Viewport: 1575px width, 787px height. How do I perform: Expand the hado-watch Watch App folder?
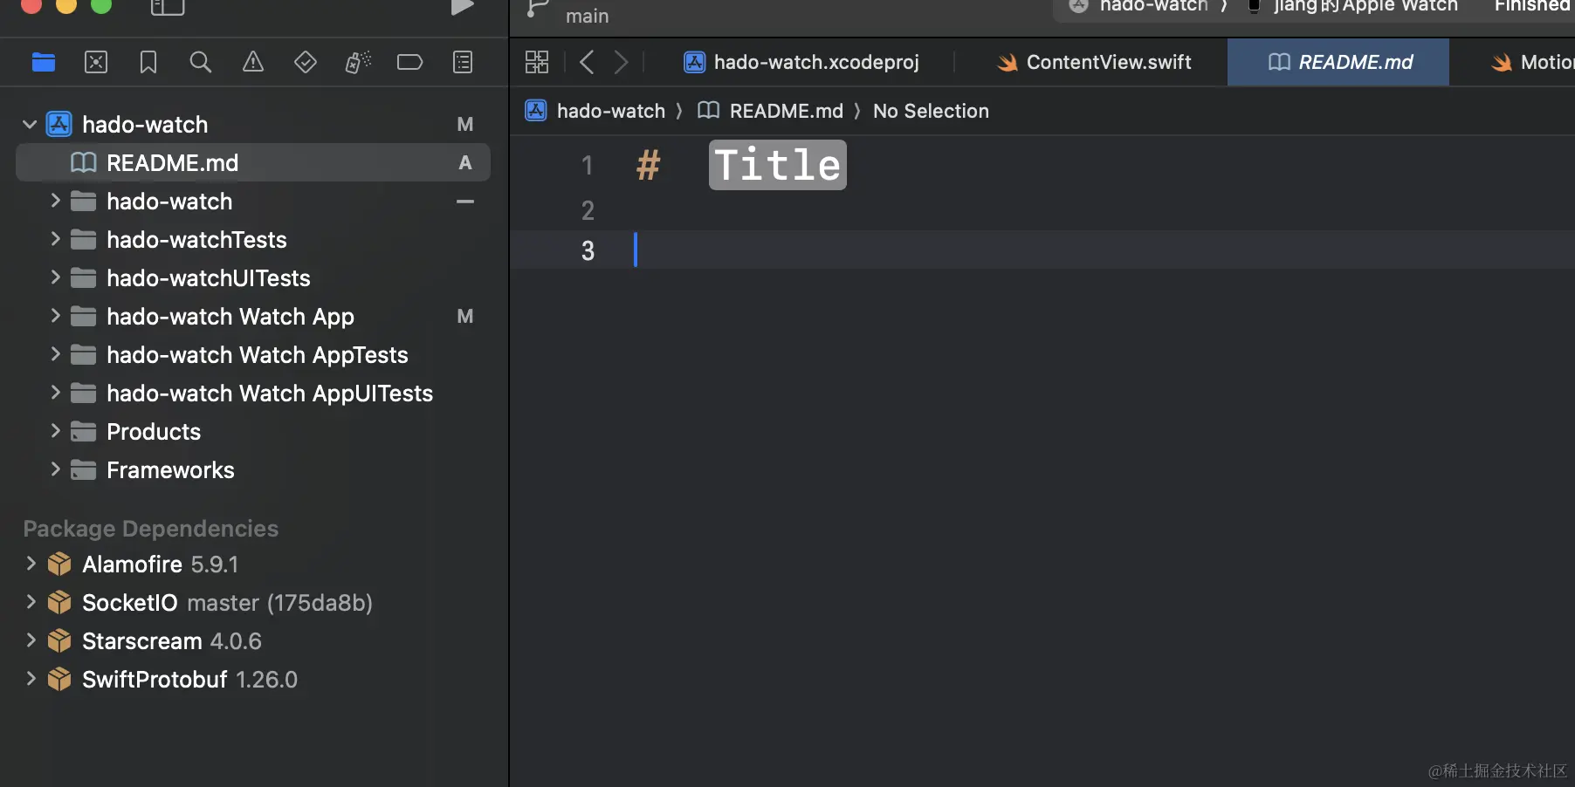coord(55,316)
